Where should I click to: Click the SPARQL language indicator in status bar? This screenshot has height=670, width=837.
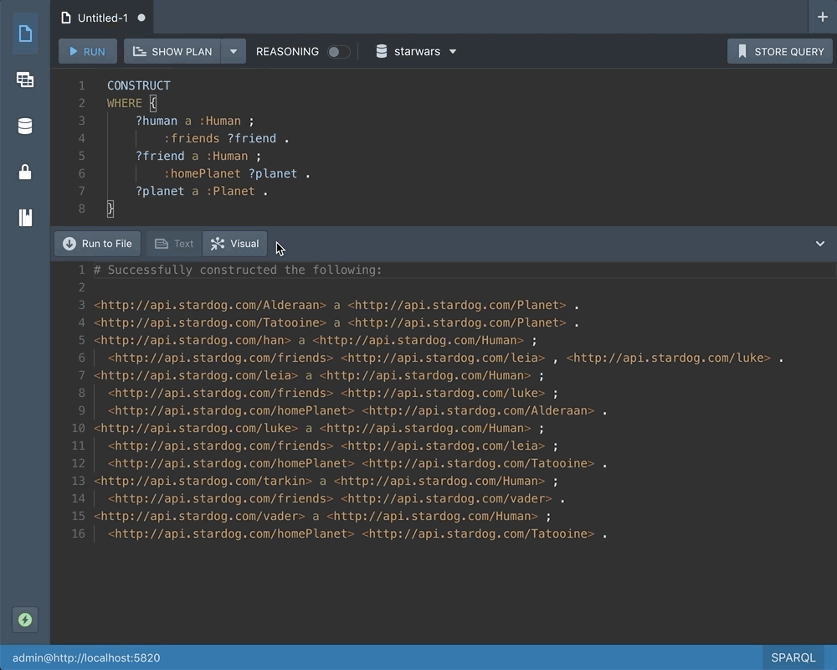pyautogui.click(x=793, y=657)
